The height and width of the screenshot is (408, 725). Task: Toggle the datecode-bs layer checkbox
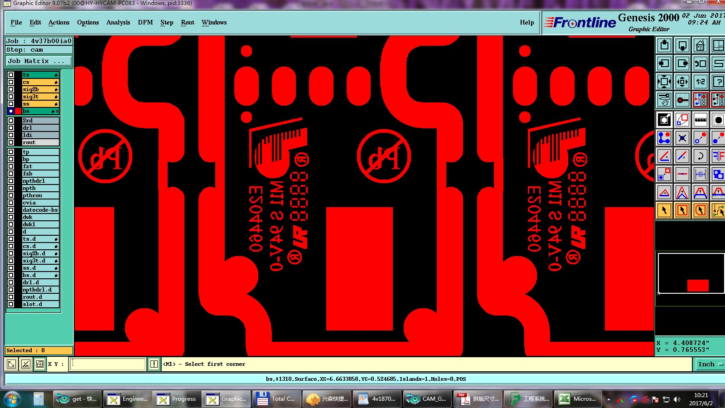click(11, 210)
